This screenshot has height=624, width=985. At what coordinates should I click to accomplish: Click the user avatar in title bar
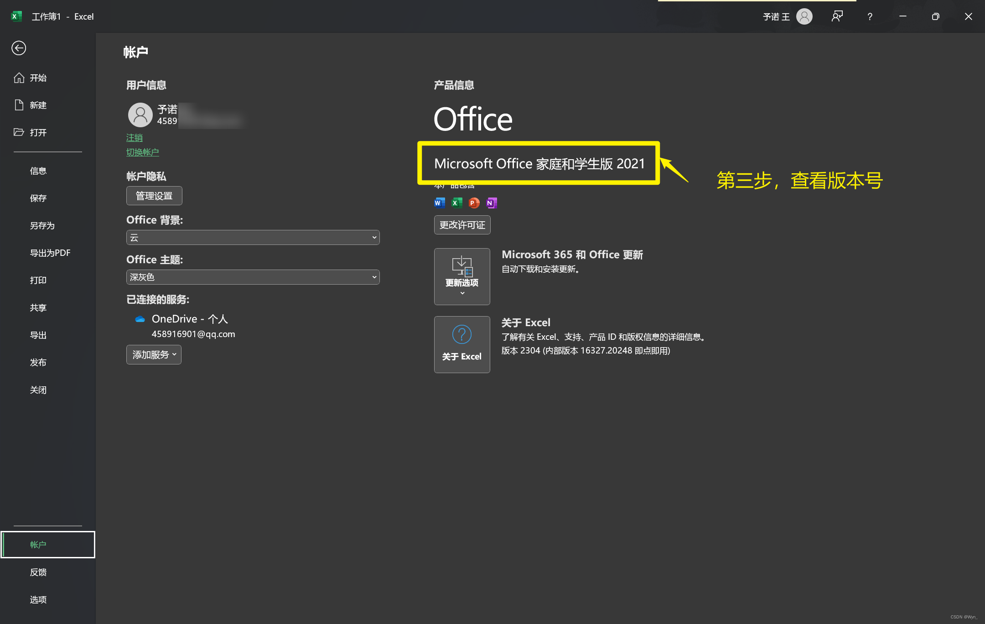(x=804, y=17)
